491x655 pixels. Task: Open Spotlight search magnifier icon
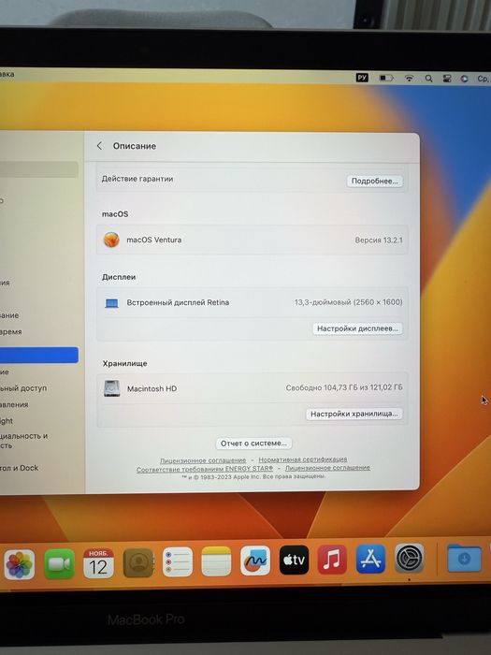point(428,78)
